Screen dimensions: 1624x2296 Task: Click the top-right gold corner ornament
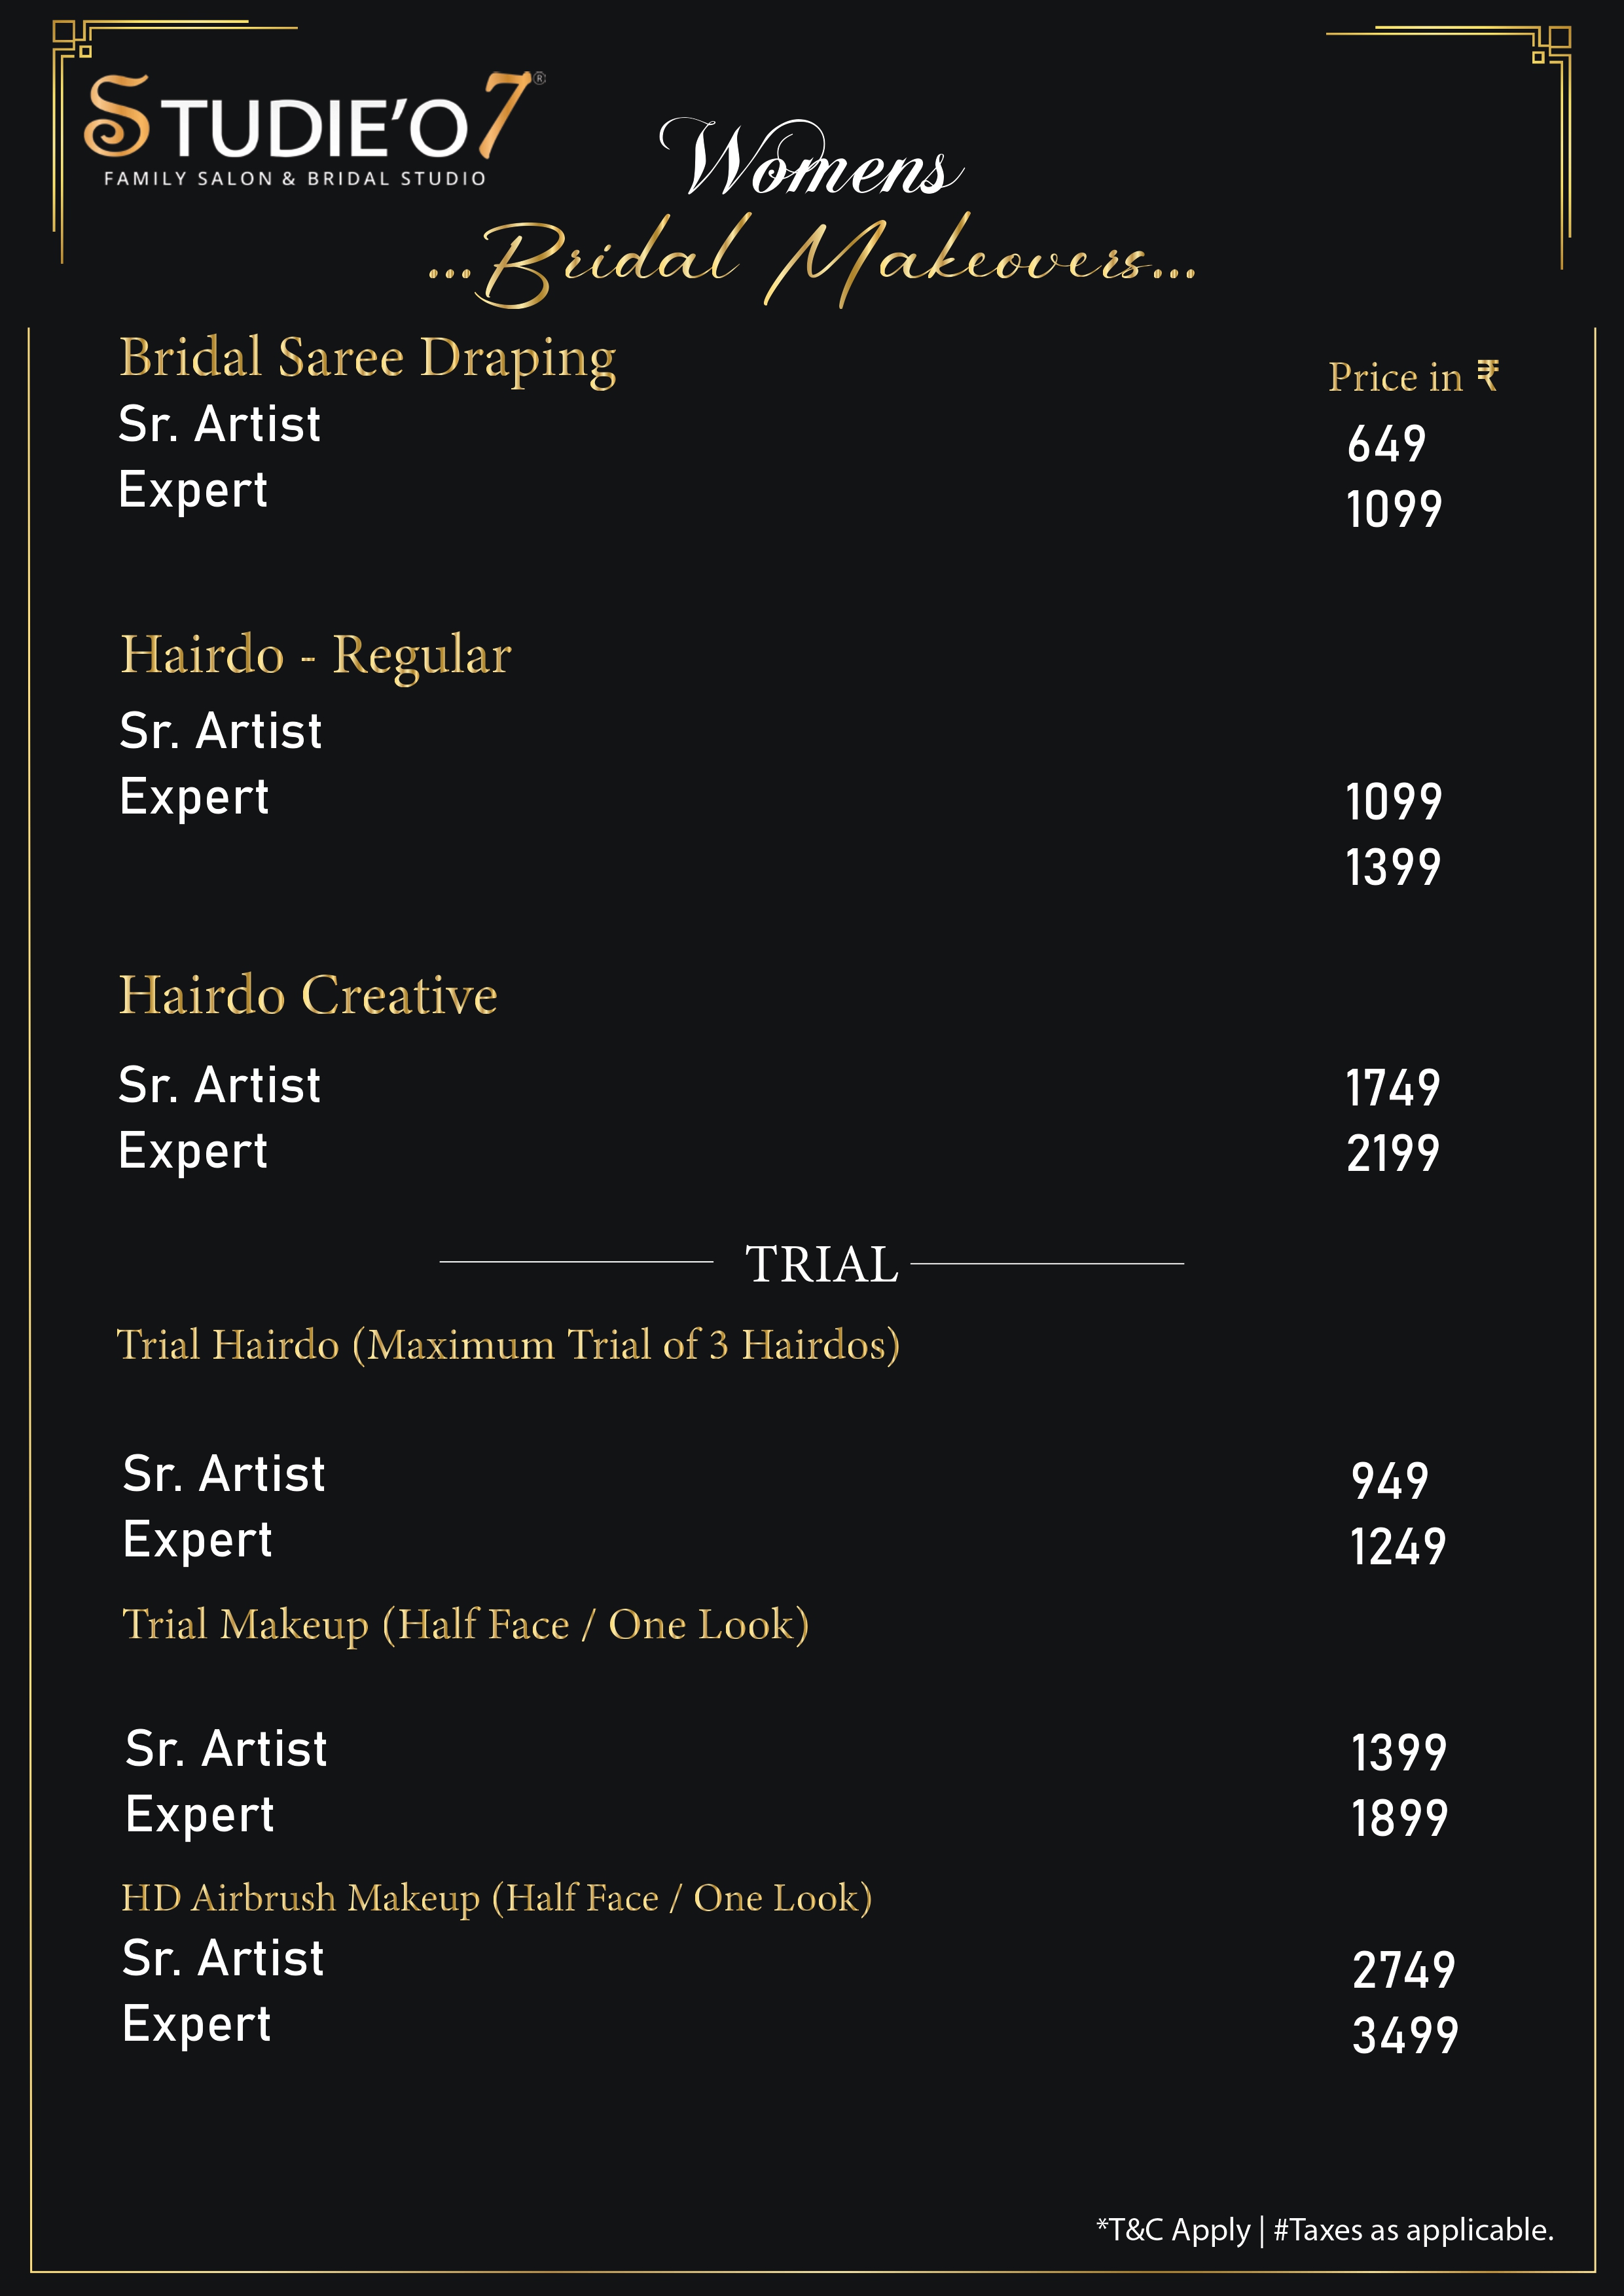tap(1552, 45)
